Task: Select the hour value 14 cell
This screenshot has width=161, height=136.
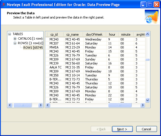Action: [x=113, y=47]
